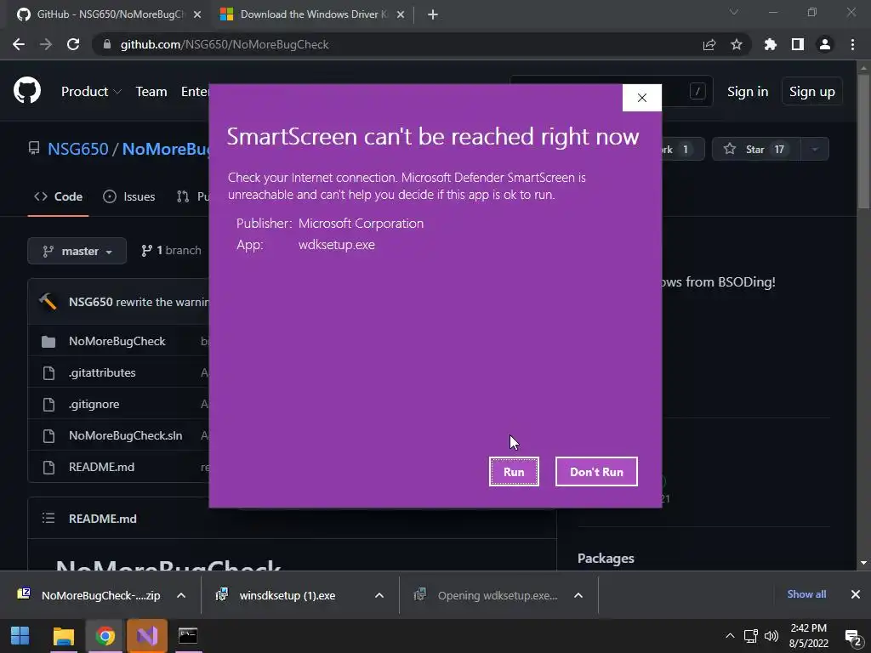
Task: Click the address bar URL
Action: coord(225,44)
